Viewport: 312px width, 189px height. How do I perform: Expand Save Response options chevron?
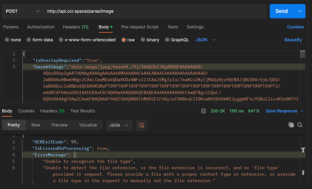click(302, 111)
